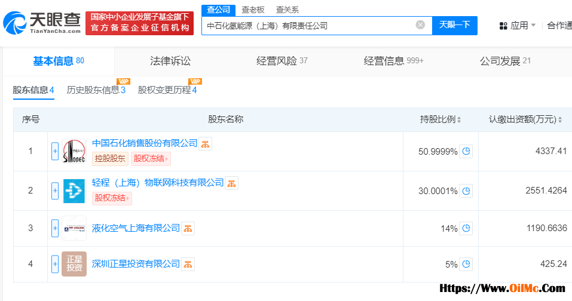
Task: Click the 50.9999% shareholding value
Action: (x=438, y=152)
